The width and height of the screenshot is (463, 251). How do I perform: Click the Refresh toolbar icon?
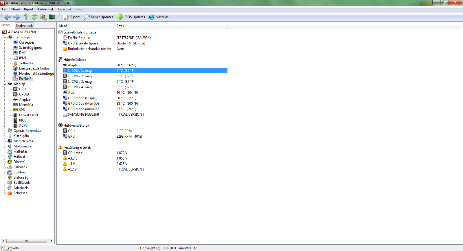pos(34,17)
